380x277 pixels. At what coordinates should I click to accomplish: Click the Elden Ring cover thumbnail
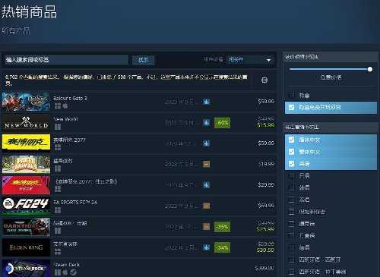pyautogui.click(x=26, y=247)
